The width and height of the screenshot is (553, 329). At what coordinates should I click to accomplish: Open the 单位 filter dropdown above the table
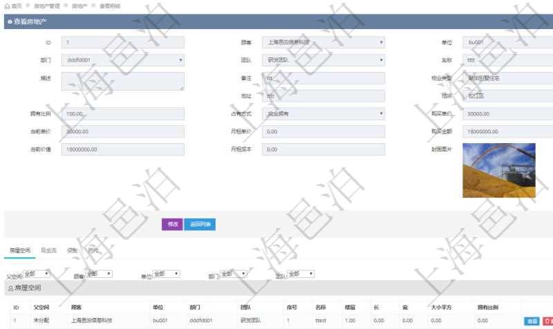166,274
